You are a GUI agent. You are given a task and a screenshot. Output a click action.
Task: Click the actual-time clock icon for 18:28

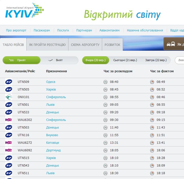(x=152, y=158)
